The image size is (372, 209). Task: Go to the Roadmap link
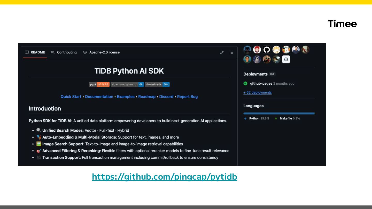click(147, 97)
